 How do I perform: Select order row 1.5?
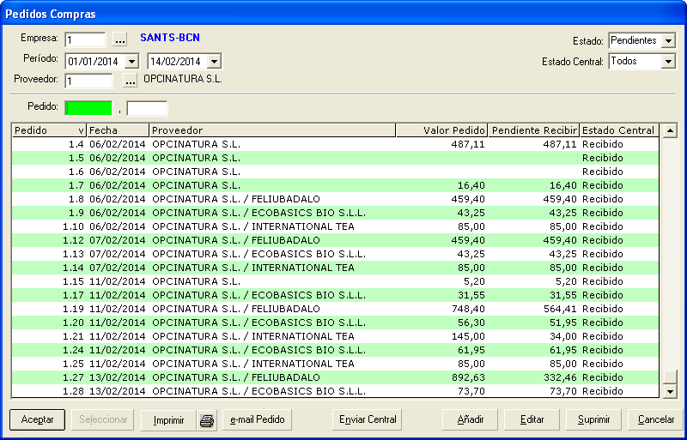pos(335,158)
